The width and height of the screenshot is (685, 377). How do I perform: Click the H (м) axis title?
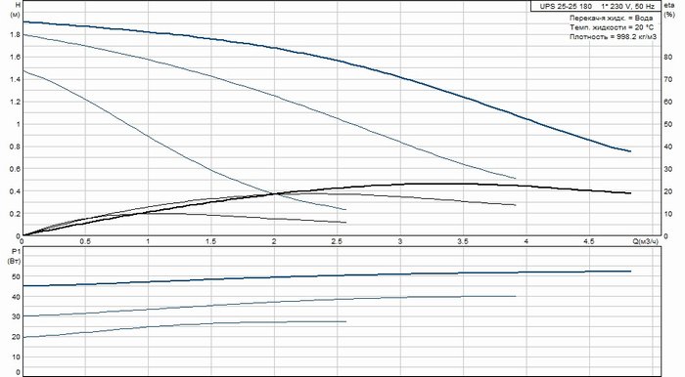[x=15, y=10]
